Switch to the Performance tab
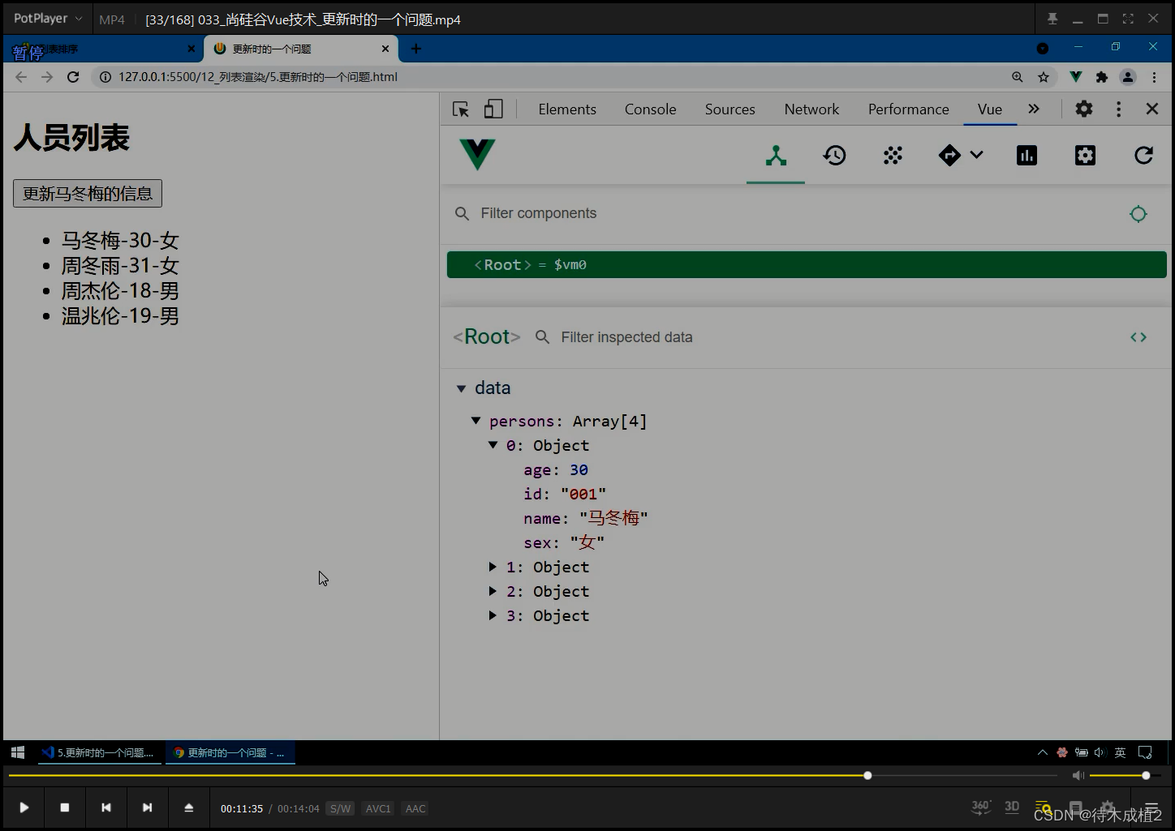This screenshot has height=831, width=1175. pos(908,109)
